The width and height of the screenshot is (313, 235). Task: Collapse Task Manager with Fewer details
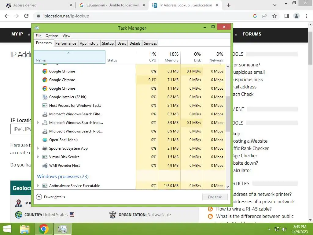click(50, 197)
